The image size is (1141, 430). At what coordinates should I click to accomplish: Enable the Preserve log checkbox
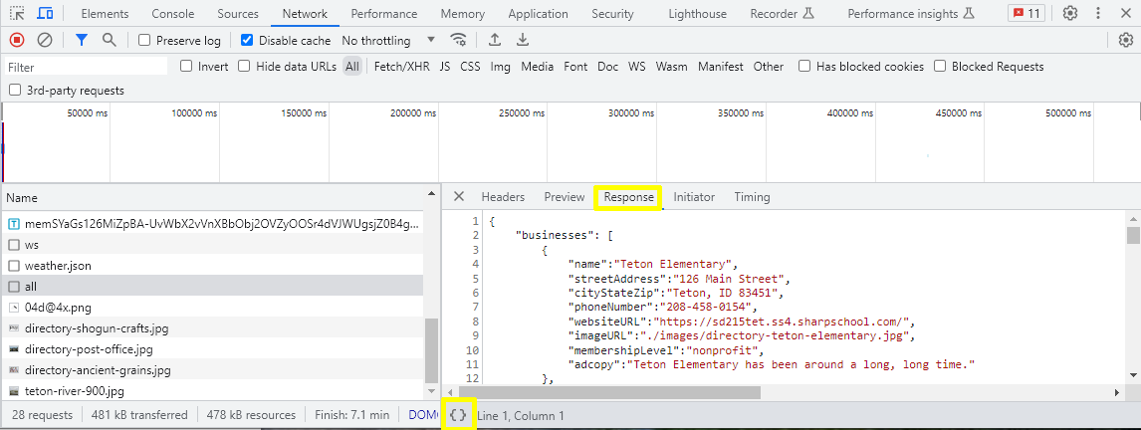tap(144, 41)
